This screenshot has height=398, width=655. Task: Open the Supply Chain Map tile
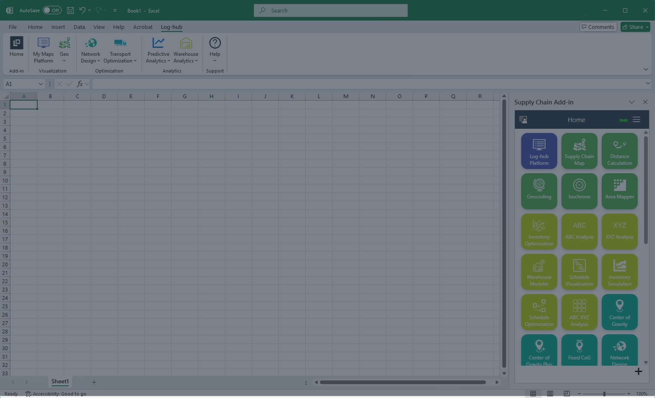[x=579, y=151]
